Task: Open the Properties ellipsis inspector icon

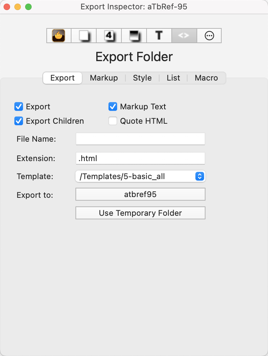Action: 209,36
